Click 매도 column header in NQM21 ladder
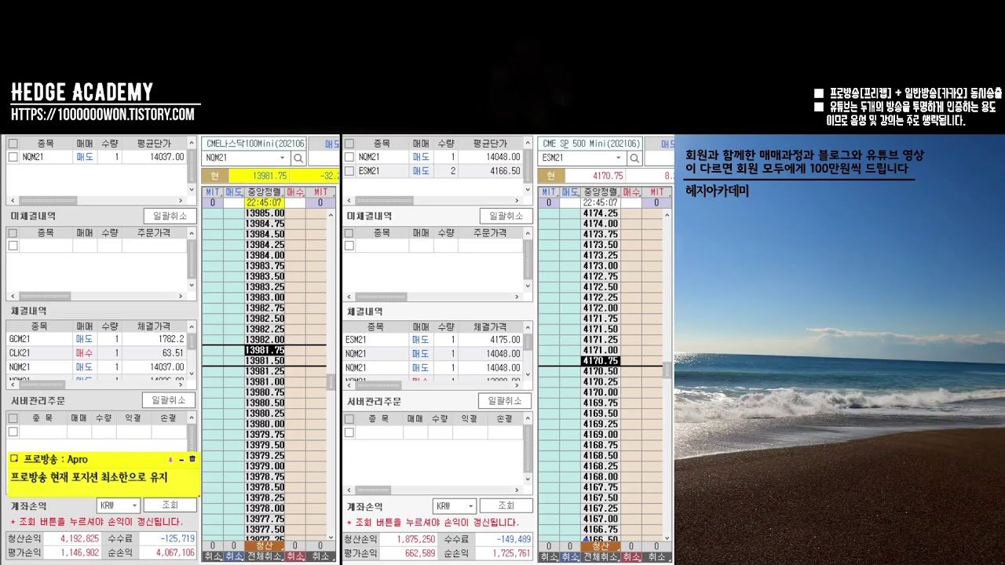The height and width of the screenshot is (565, 1005). coord(234,192)
